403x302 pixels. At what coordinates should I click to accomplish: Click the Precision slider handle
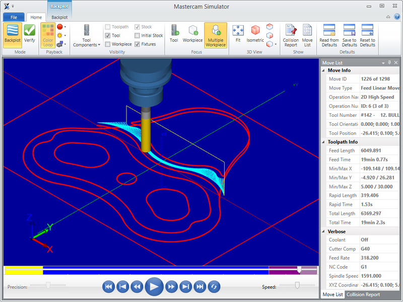(x=48, y=285)
